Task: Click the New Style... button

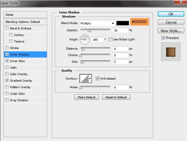Action: click(171, 31)
